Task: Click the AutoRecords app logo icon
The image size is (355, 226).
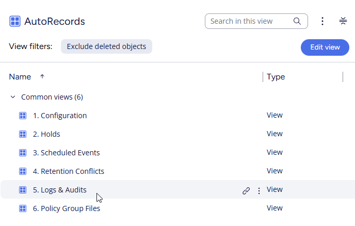Action: point(15,21)
